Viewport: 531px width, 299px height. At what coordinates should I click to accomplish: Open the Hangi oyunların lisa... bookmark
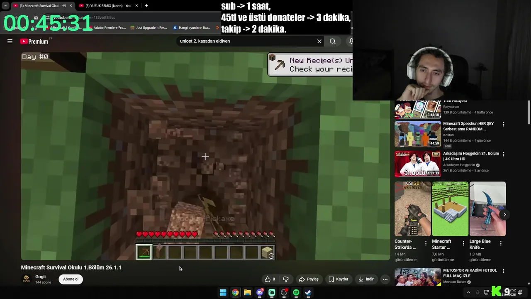[x=192, y=27]
